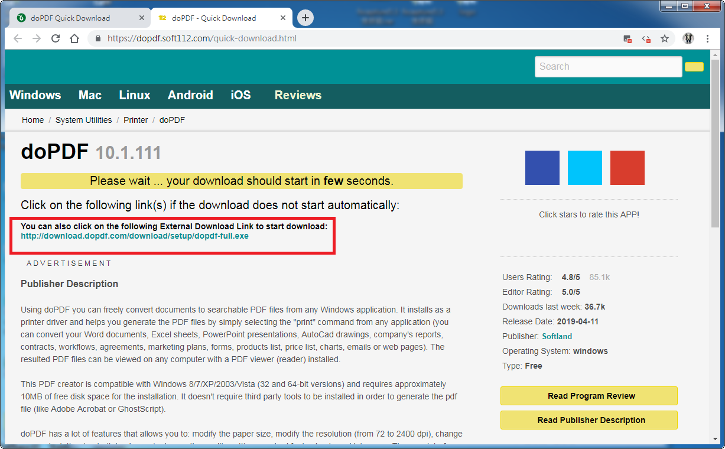Open Printer breadcrumb link
This screenshot has height=449, width=725.
pos(135,120)
